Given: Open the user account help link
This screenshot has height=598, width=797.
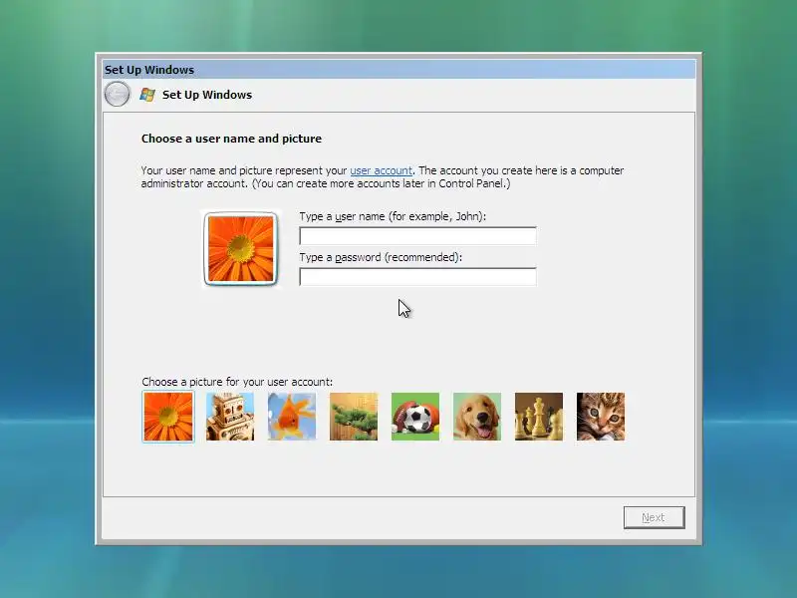Looking at the screenshot, I should coord(381,170).
